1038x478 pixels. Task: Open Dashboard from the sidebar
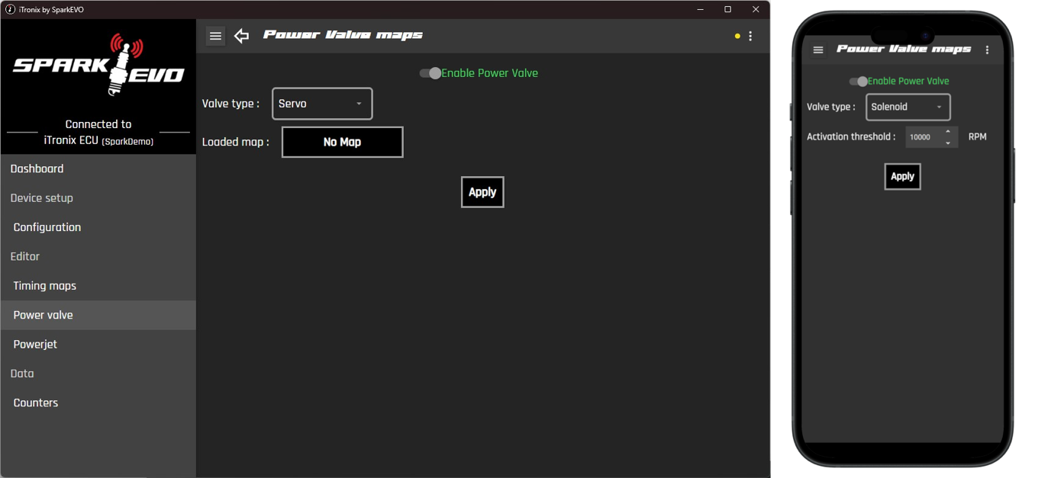(37, 168)
